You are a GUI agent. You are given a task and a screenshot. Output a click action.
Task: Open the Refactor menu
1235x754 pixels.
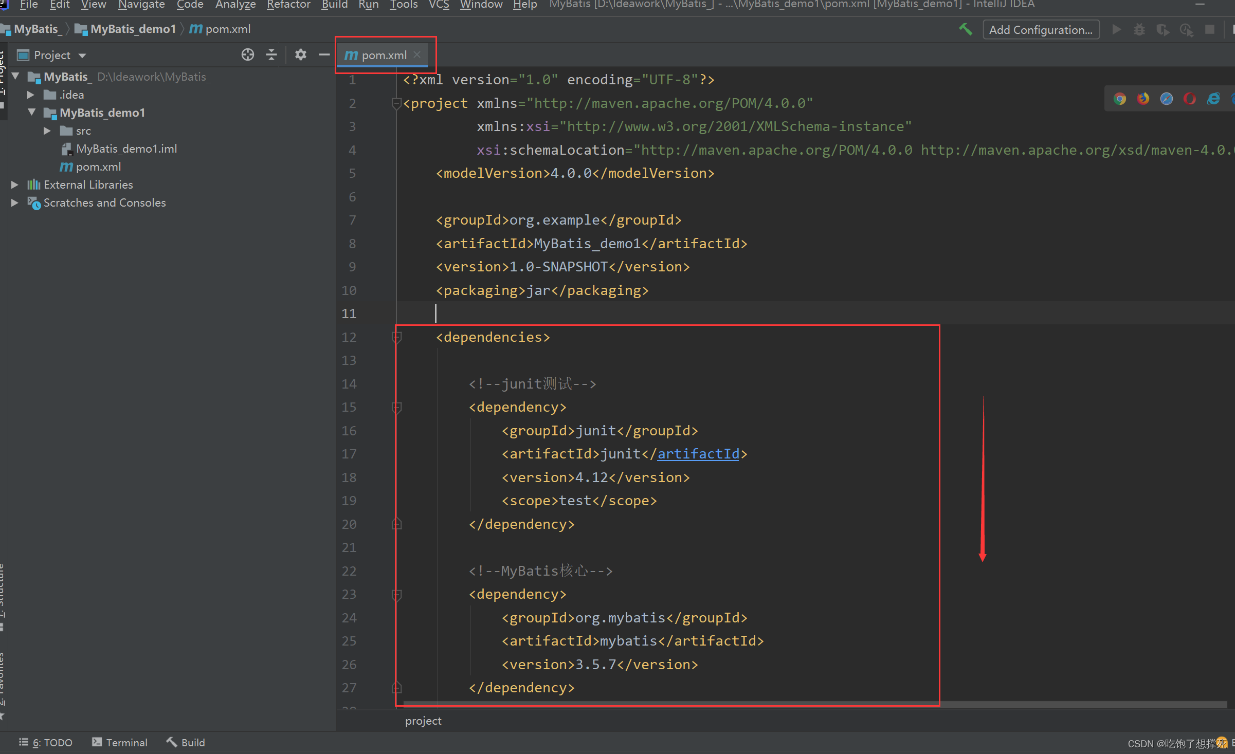pos(288,5)
